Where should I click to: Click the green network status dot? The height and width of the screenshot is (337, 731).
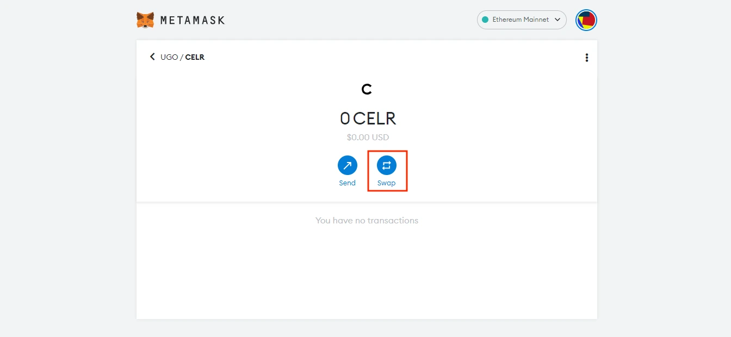pos(485,20)
